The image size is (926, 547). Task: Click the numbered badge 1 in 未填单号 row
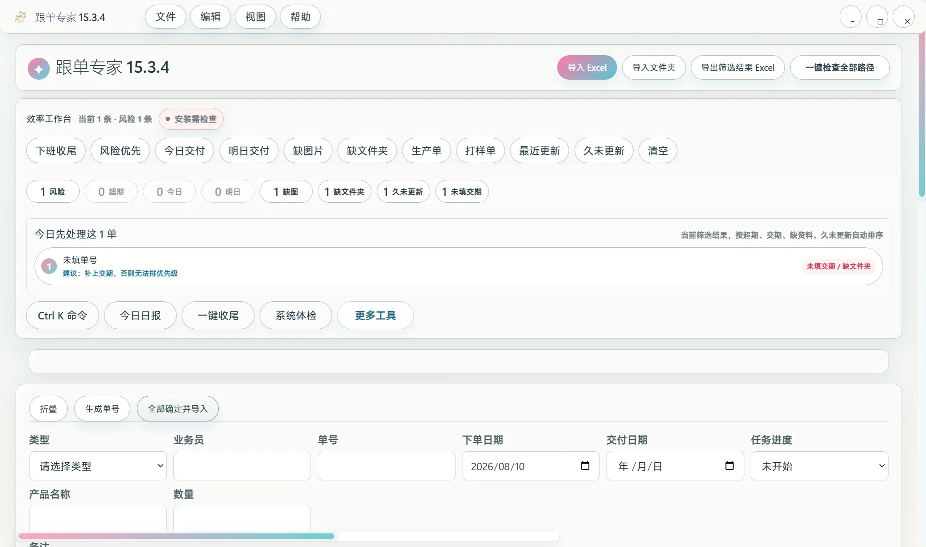click(49, 266)
